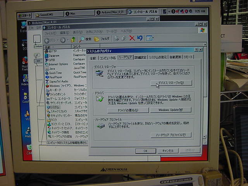248x186 pixels.
Task: Select the Keyboard item (キーボード)
Action: click(53, 90)
